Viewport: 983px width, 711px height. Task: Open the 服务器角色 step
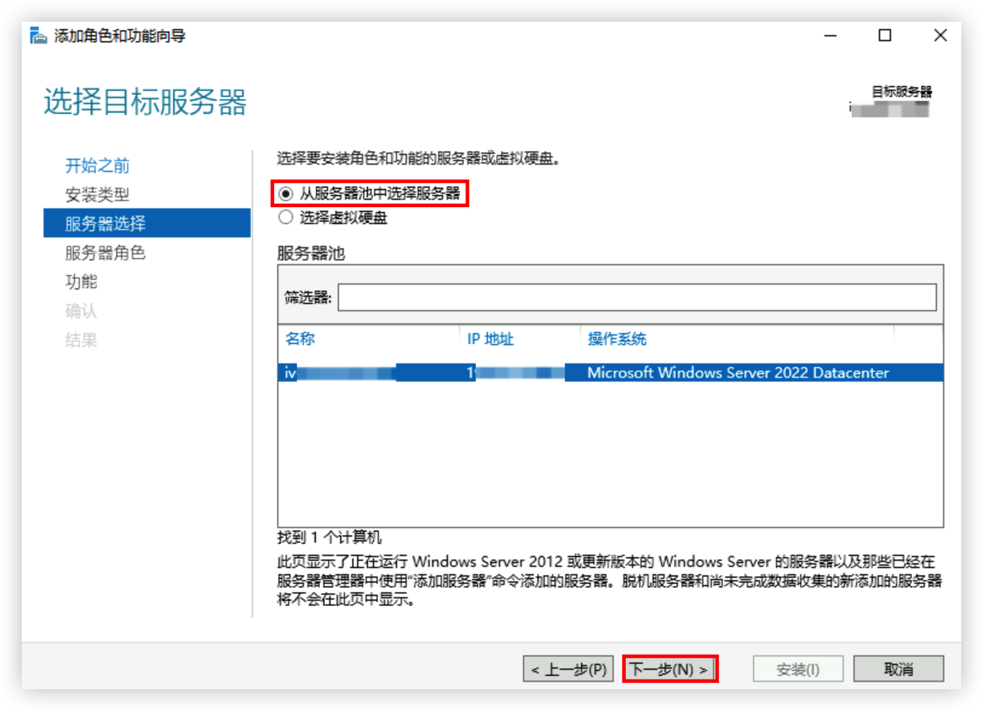105,253
